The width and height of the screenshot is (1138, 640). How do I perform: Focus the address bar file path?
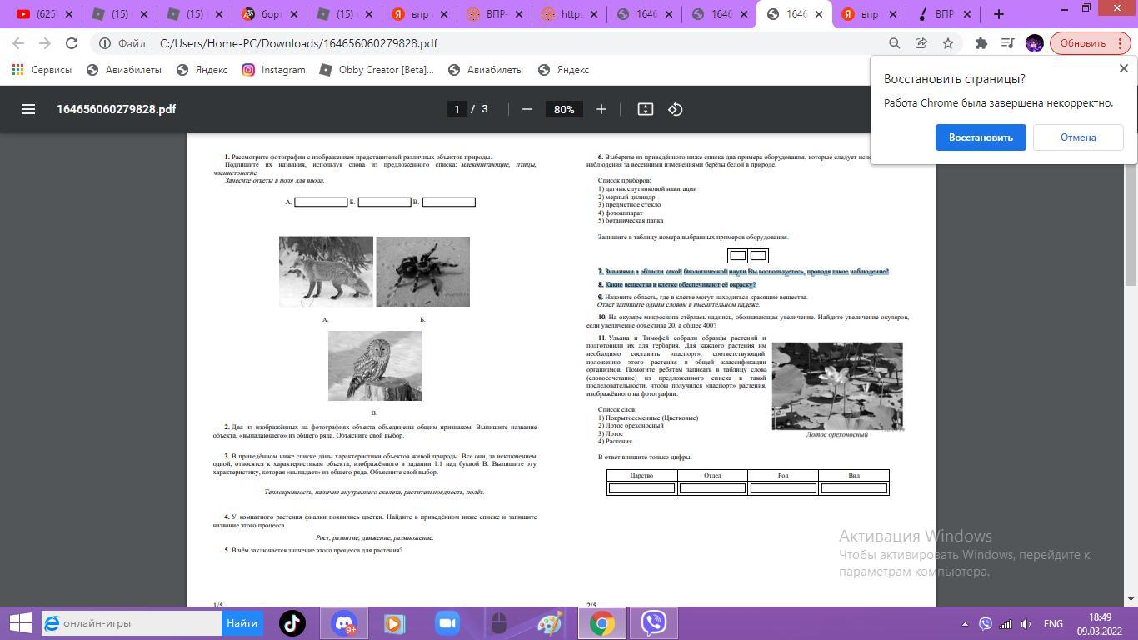(x=298, y=43)
